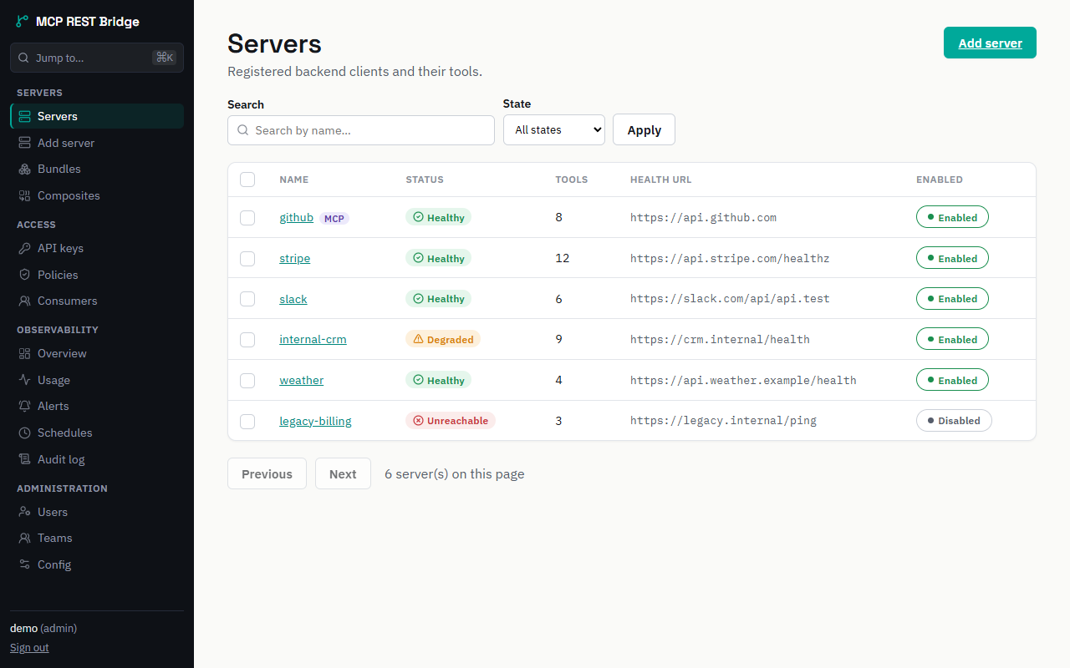The width and height of the screenshot is (1070, 668).
Task: Click the Apply filter button
Action: pos(644,129)
